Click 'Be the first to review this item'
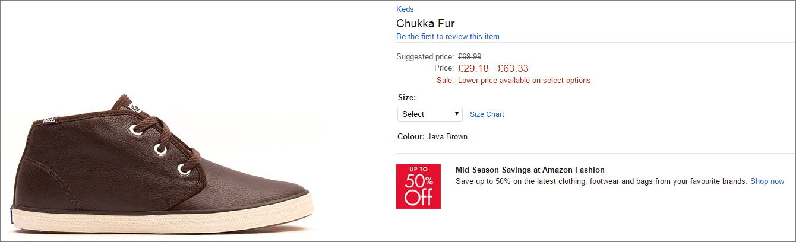Viewport: 796px width, 242px height. 448,37
